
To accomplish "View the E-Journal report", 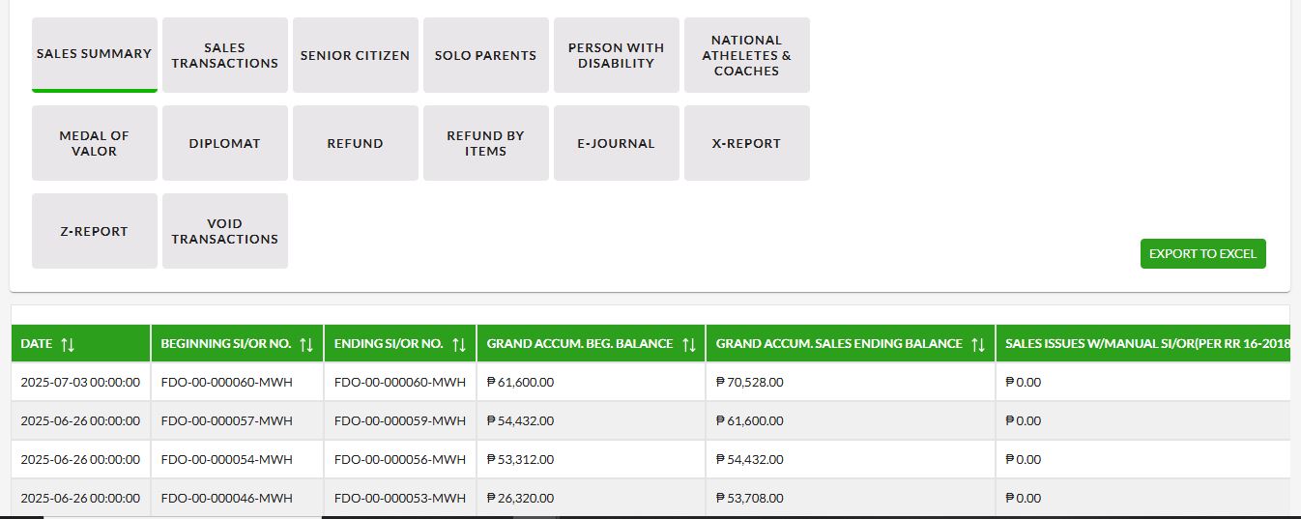I will pos(617,143).
